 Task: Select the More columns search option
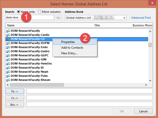click(x=40, y=12)
